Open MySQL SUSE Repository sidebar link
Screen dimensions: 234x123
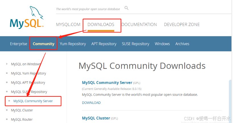29,92
